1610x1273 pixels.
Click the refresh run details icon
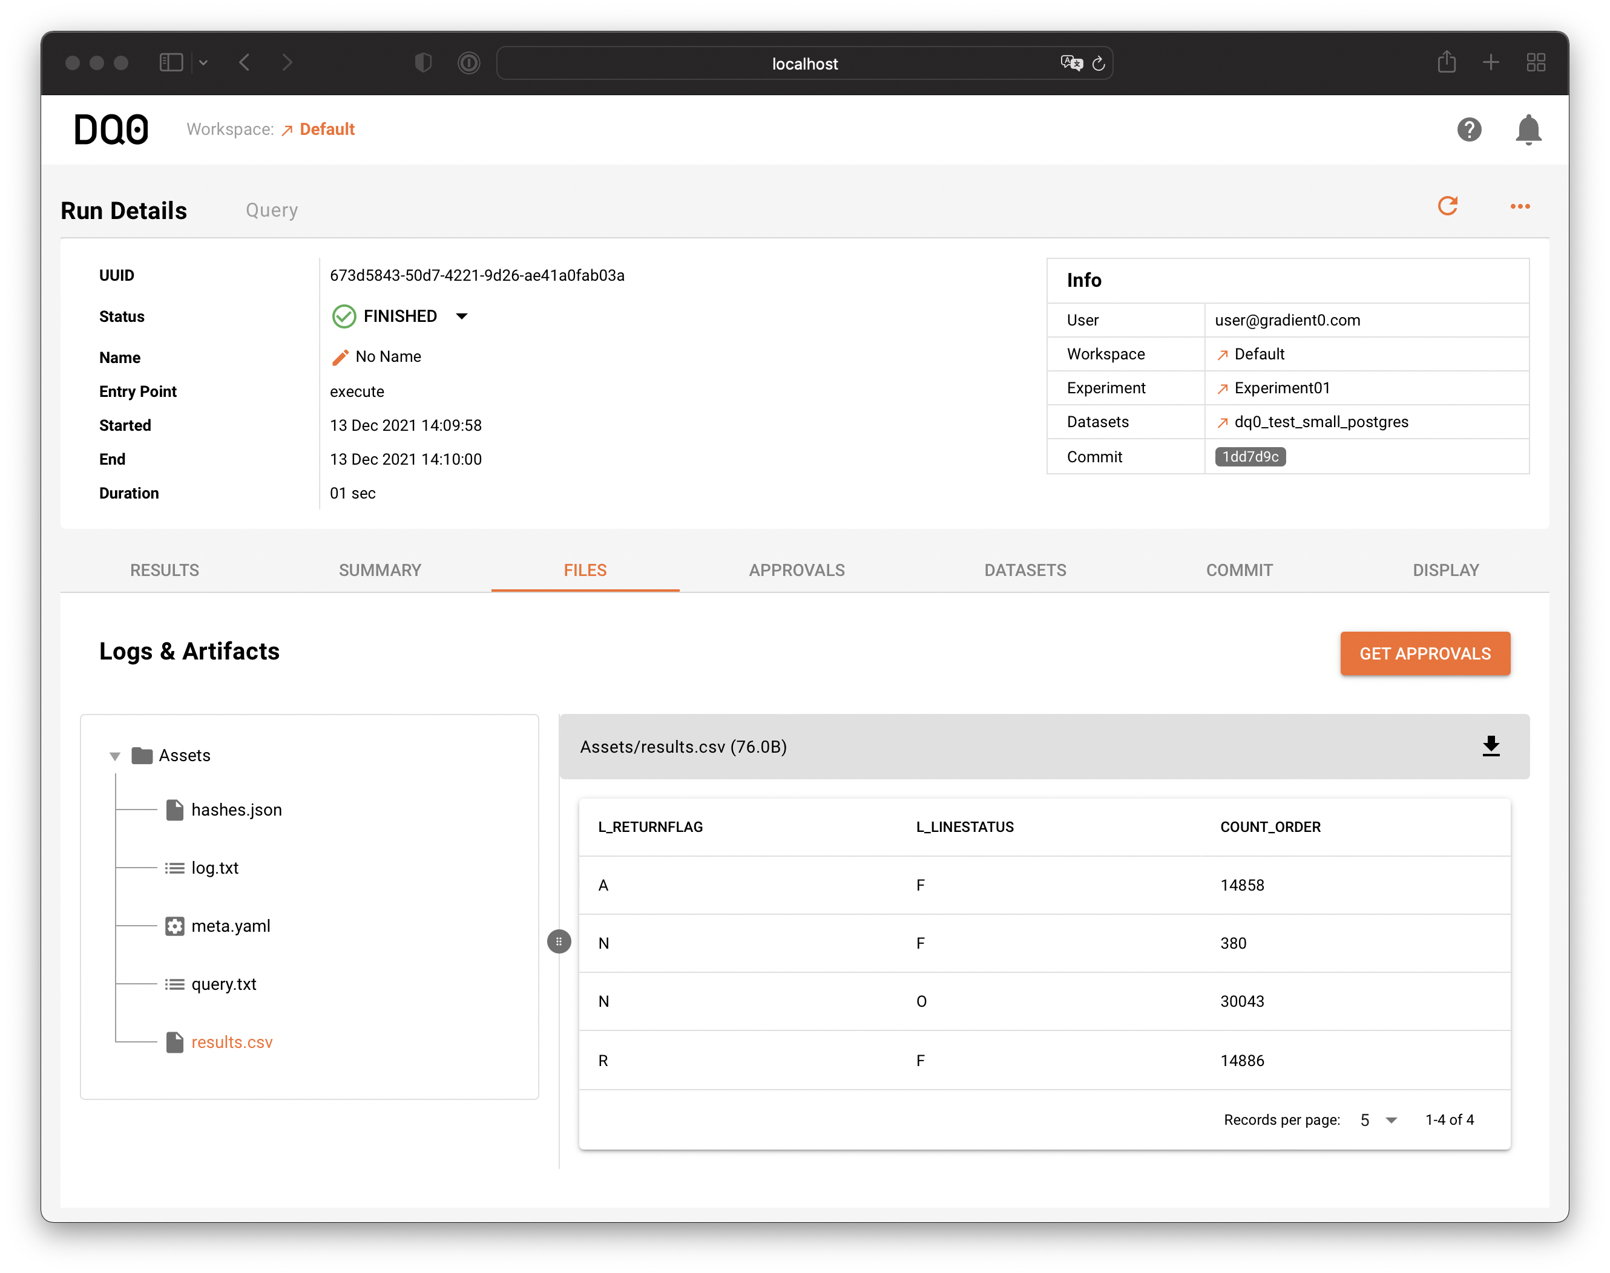point(1447,206)
